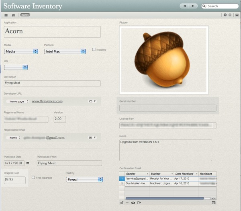Edit Original Cost field $9.95
Screen dimensions: 241x211
[x=15, y=180]
